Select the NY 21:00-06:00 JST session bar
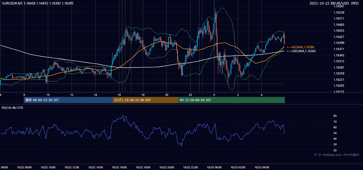Viewport: 363px width, 170px height. 231,100
